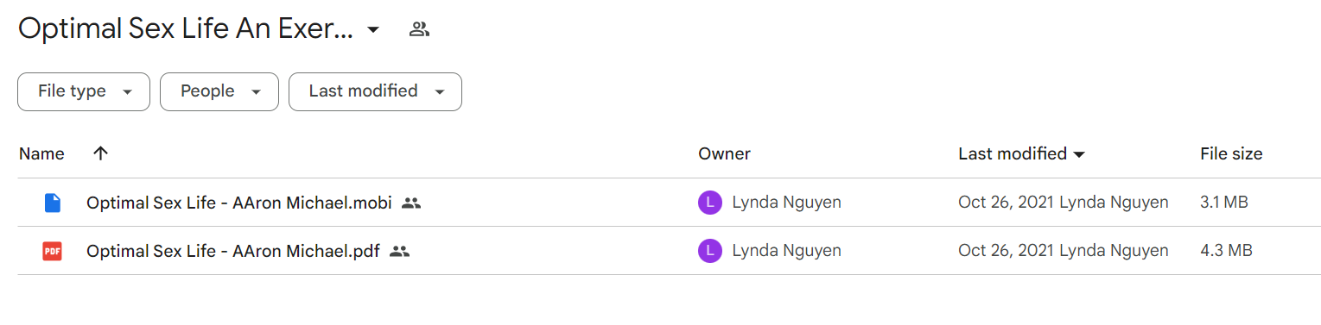
Task: Click Lynda Nguyen avatar in pdf row
Action: click(x=709, y=252)
